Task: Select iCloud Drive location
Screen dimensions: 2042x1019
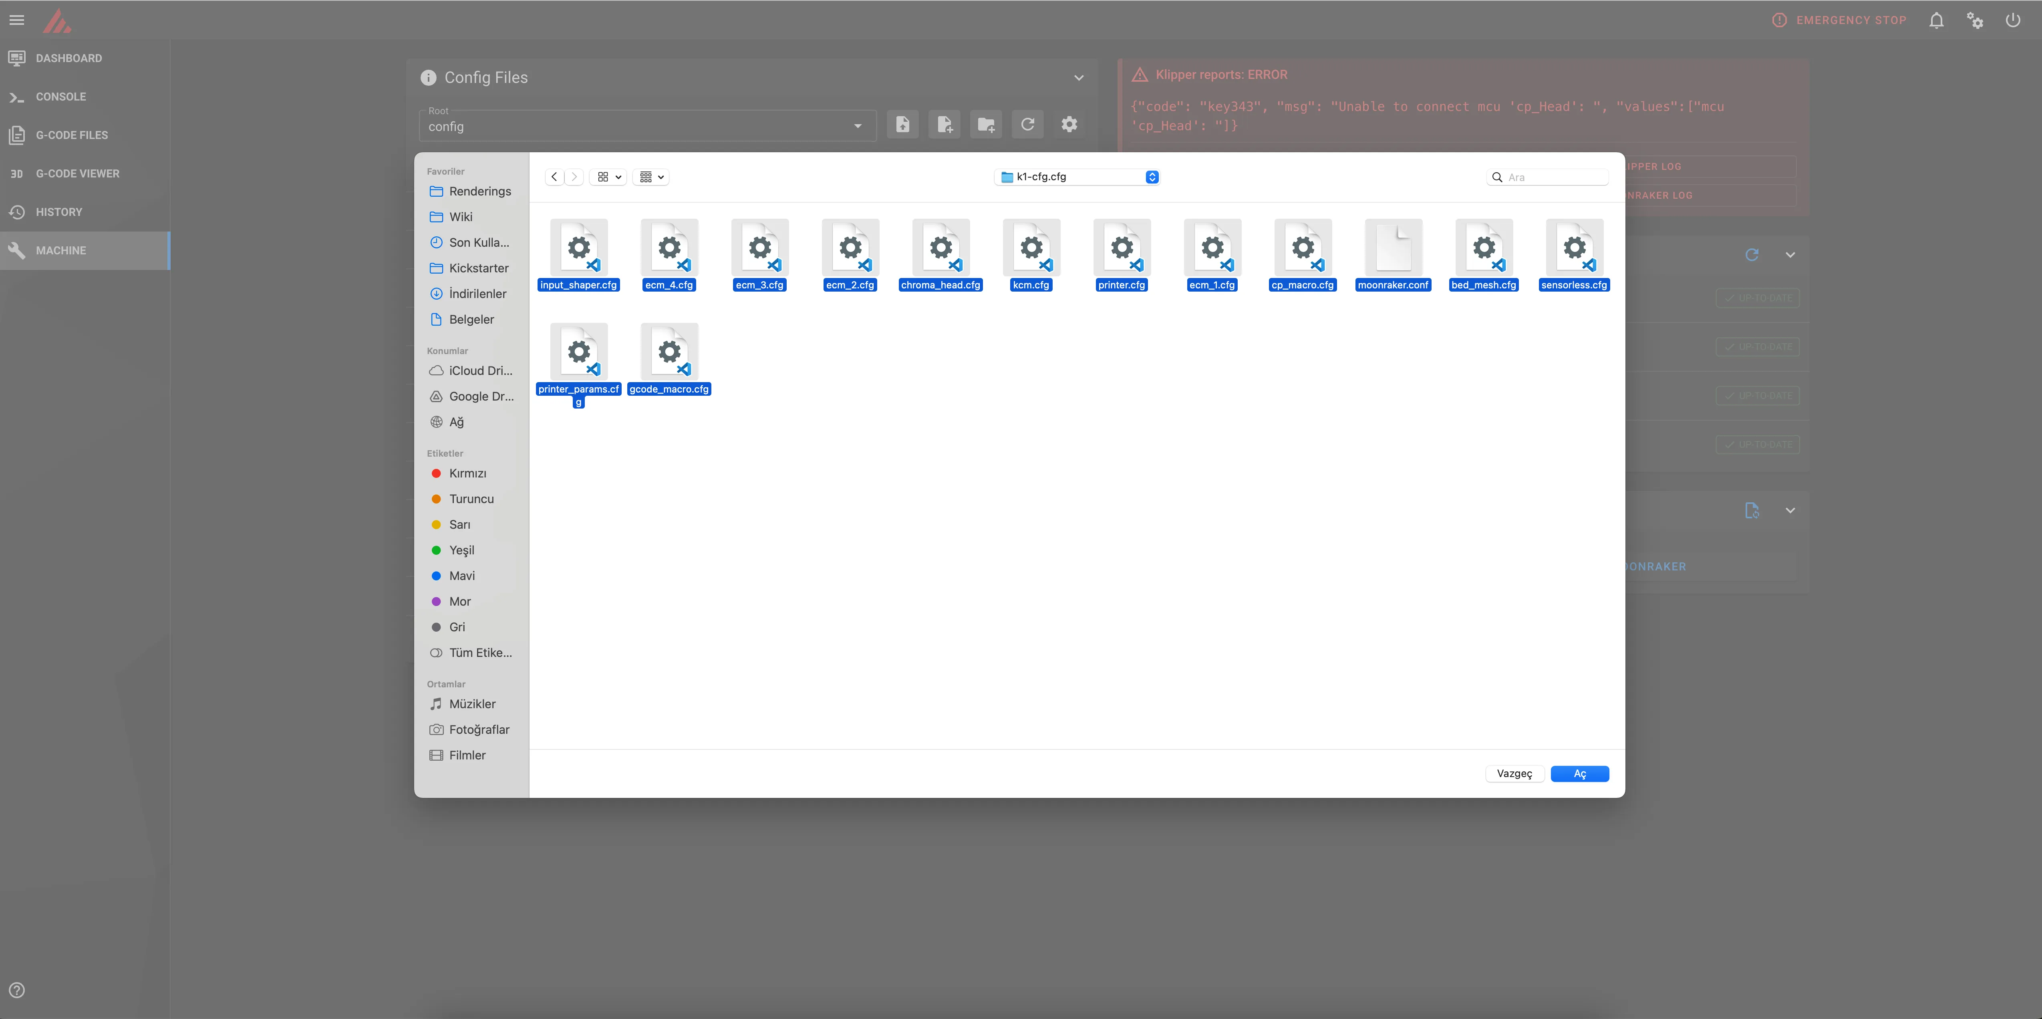Action: pyautogui.click(x=471, y=371)
